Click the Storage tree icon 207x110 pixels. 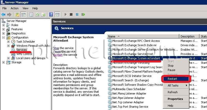[x=8, y=62]
